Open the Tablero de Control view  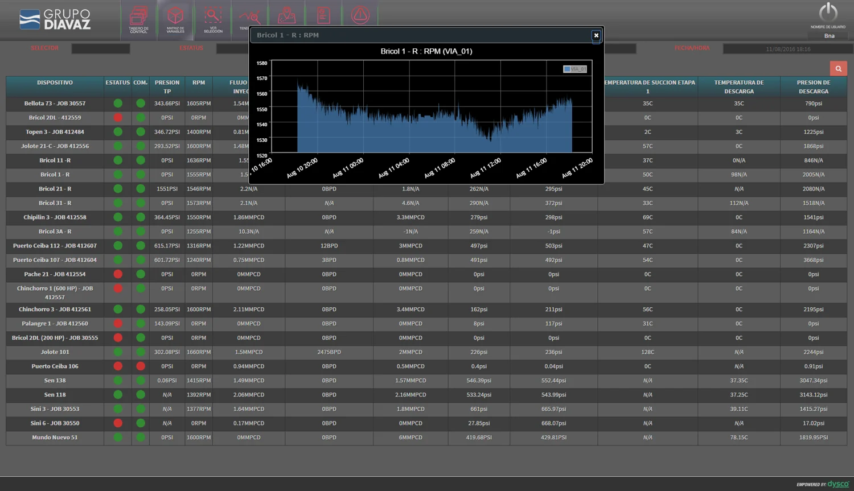(x=138, y=19)
